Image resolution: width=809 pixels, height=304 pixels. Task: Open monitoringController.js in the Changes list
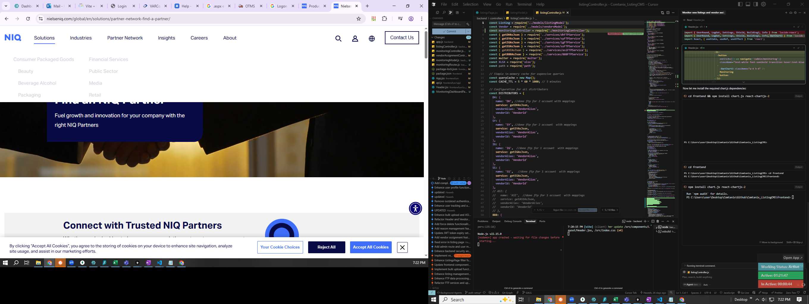coord(451,51)
